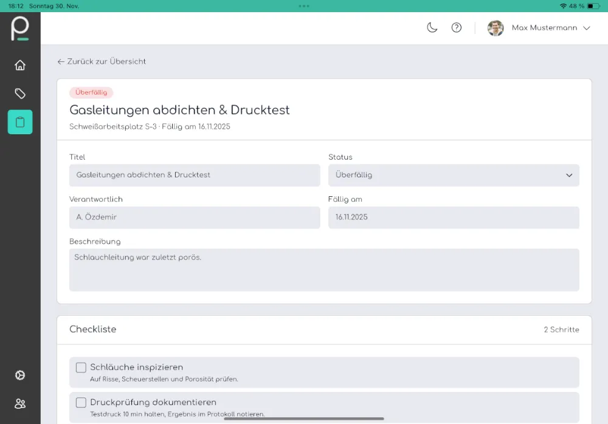This screenshot has height=424, width=608.
Task: Check the Druckprüfung dokumentieren checklist item
Action: 81,402
